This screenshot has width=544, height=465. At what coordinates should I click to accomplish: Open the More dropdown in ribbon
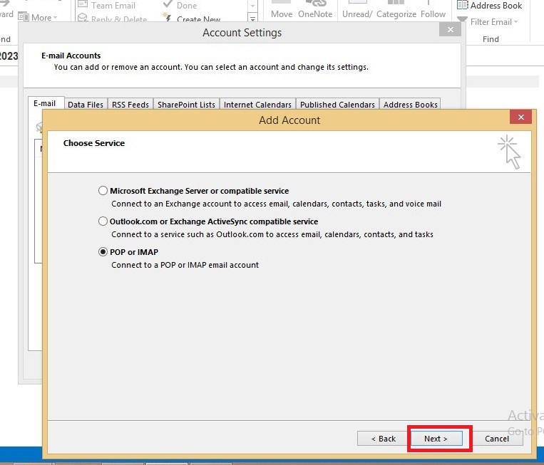tap(38, 17)
